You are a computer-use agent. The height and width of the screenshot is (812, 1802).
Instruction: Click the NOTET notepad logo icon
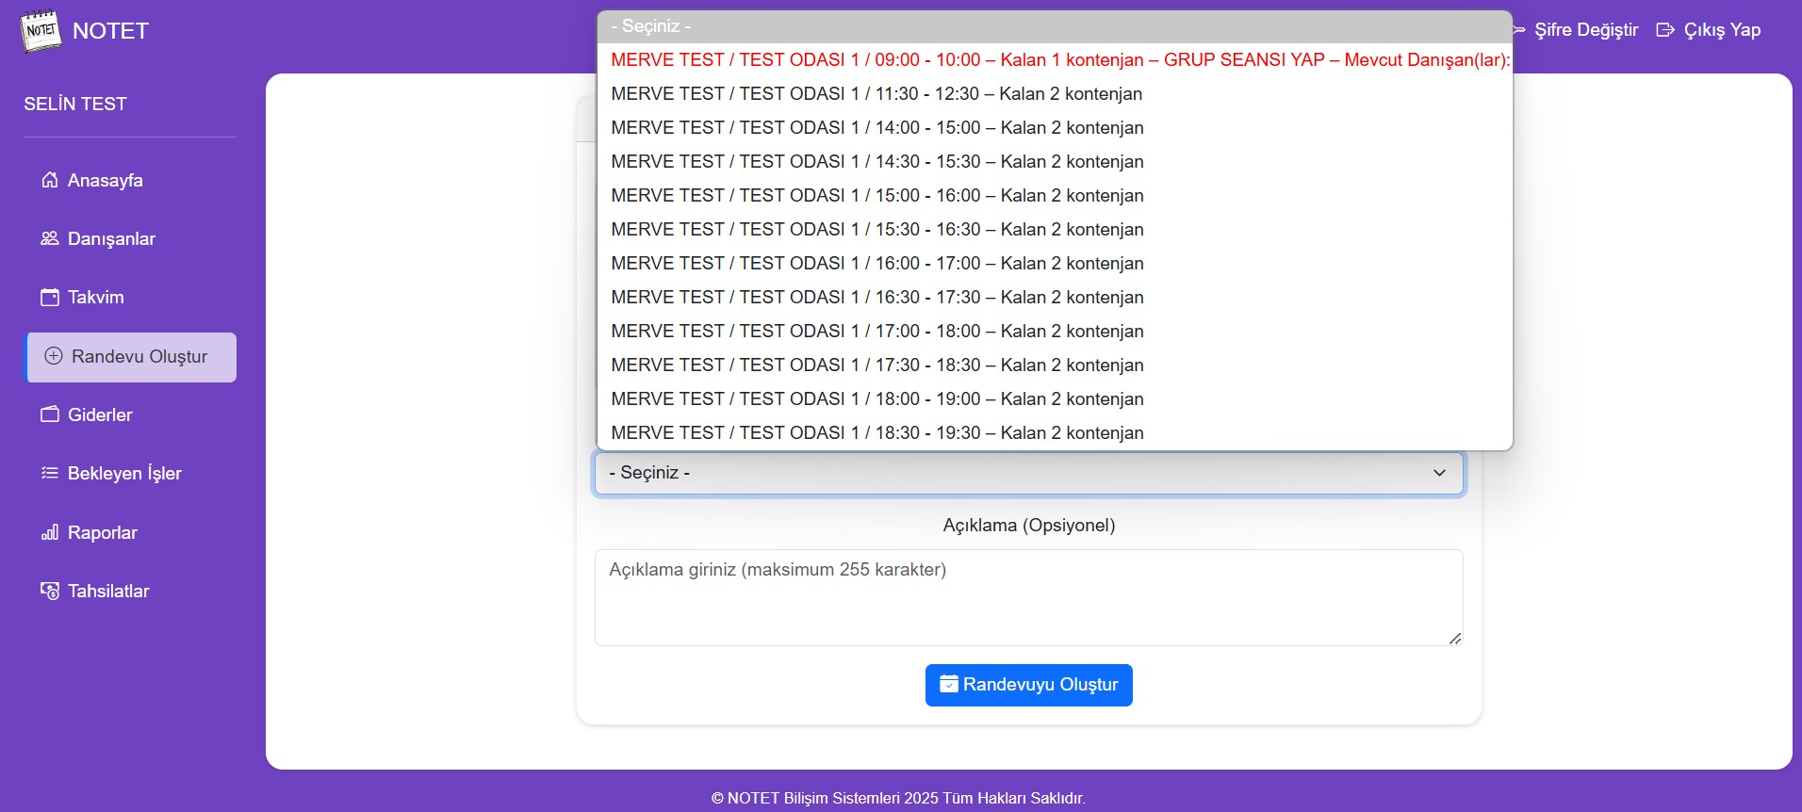click(x=41, y=30)
